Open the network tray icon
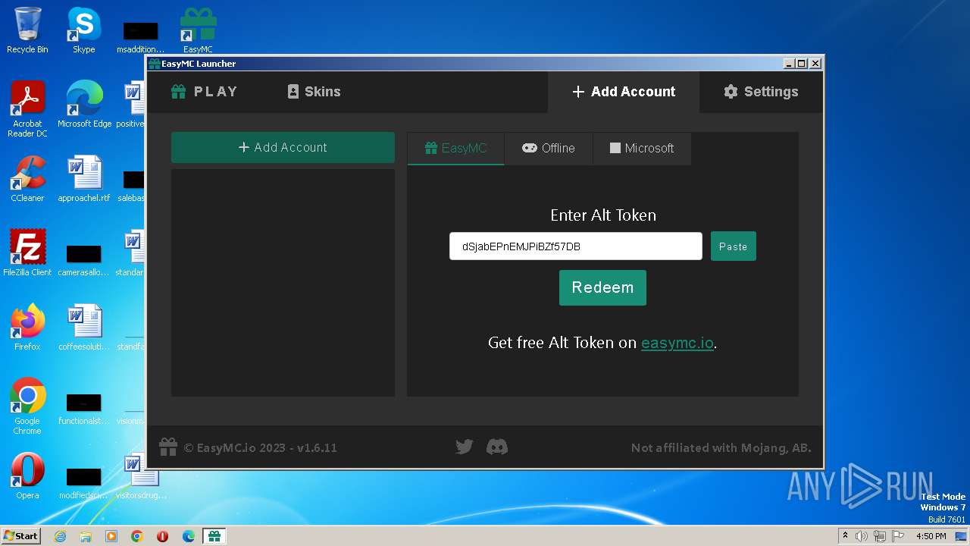The height and width of the screenshot is (546, 970). tap(880, 536)
